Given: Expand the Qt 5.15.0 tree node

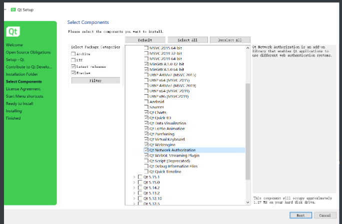Looking at the screenshot, I should pos(134,183).
